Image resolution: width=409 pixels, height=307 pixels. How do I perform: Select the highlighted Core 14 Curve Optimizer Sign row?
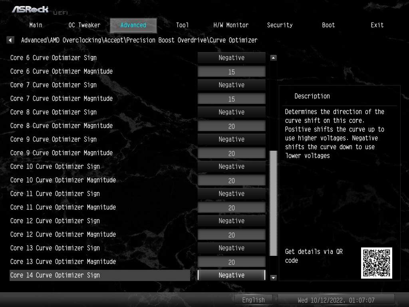(99, 275)
